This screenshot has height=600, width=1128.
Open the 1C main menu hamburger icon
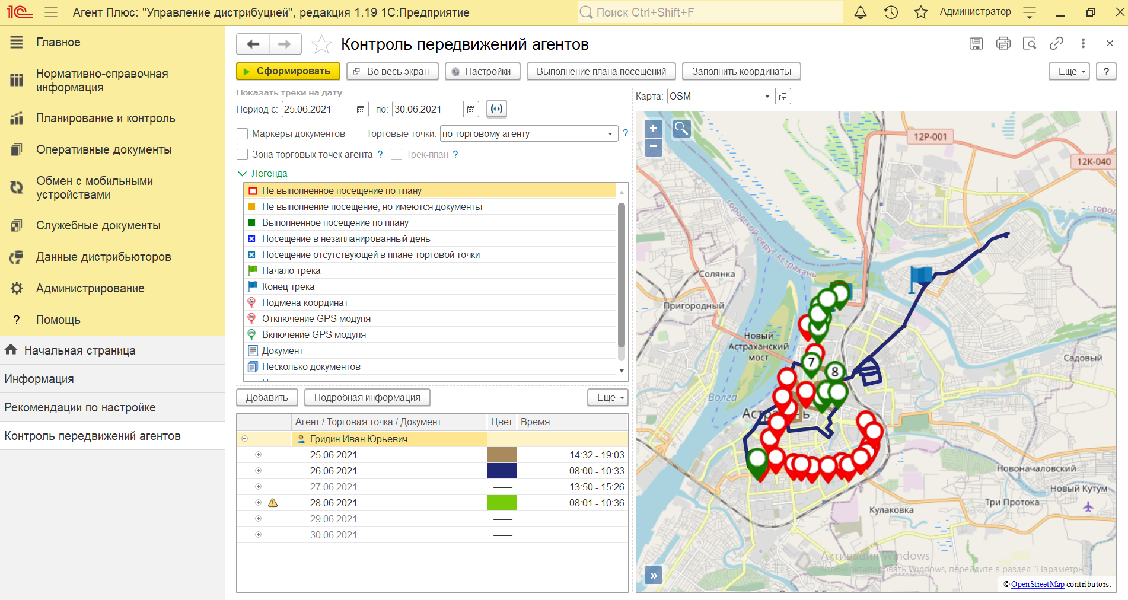[51, 12]
